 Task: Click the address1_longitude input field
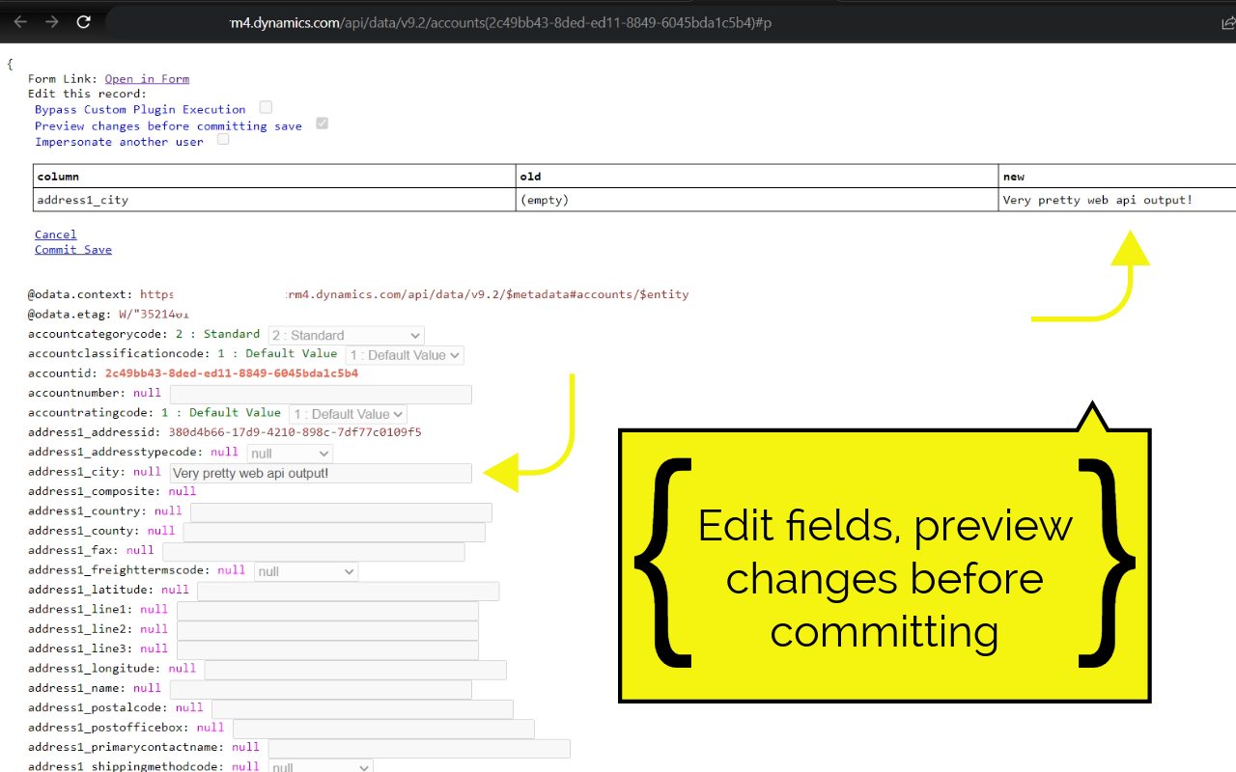[x=355, y=670]
